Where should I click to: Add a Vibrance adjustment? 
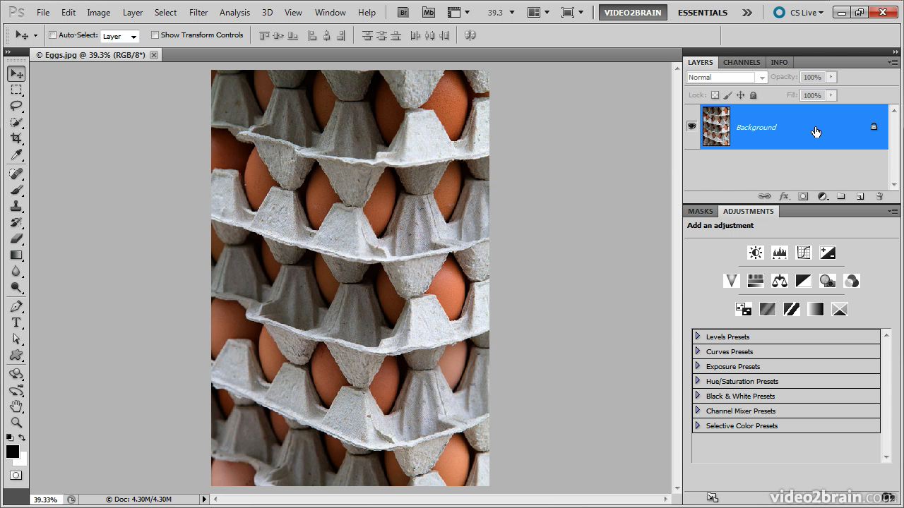click(732, 281)
